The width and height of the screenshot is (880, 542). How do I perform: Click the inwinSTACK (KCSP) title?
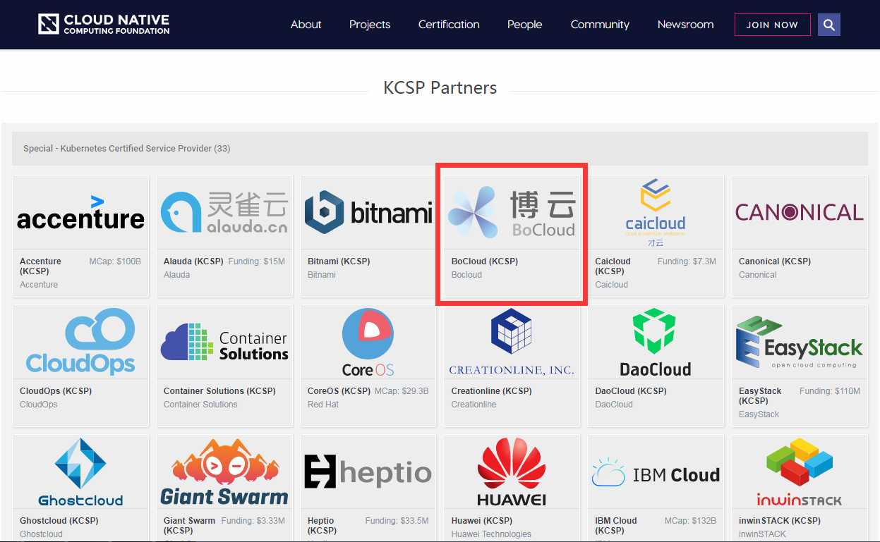[x=780, y=521]
